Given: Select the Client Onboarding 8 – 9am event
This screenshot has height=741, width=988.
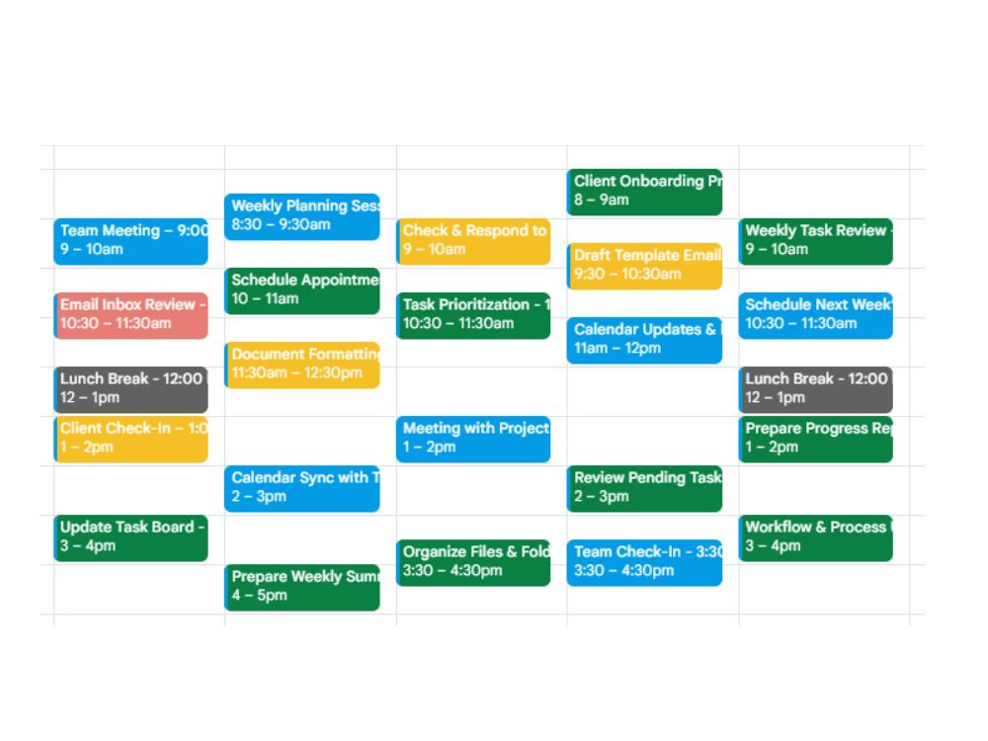Looking at the screenshot, I should pyautogui.click(x=644, y=193).
